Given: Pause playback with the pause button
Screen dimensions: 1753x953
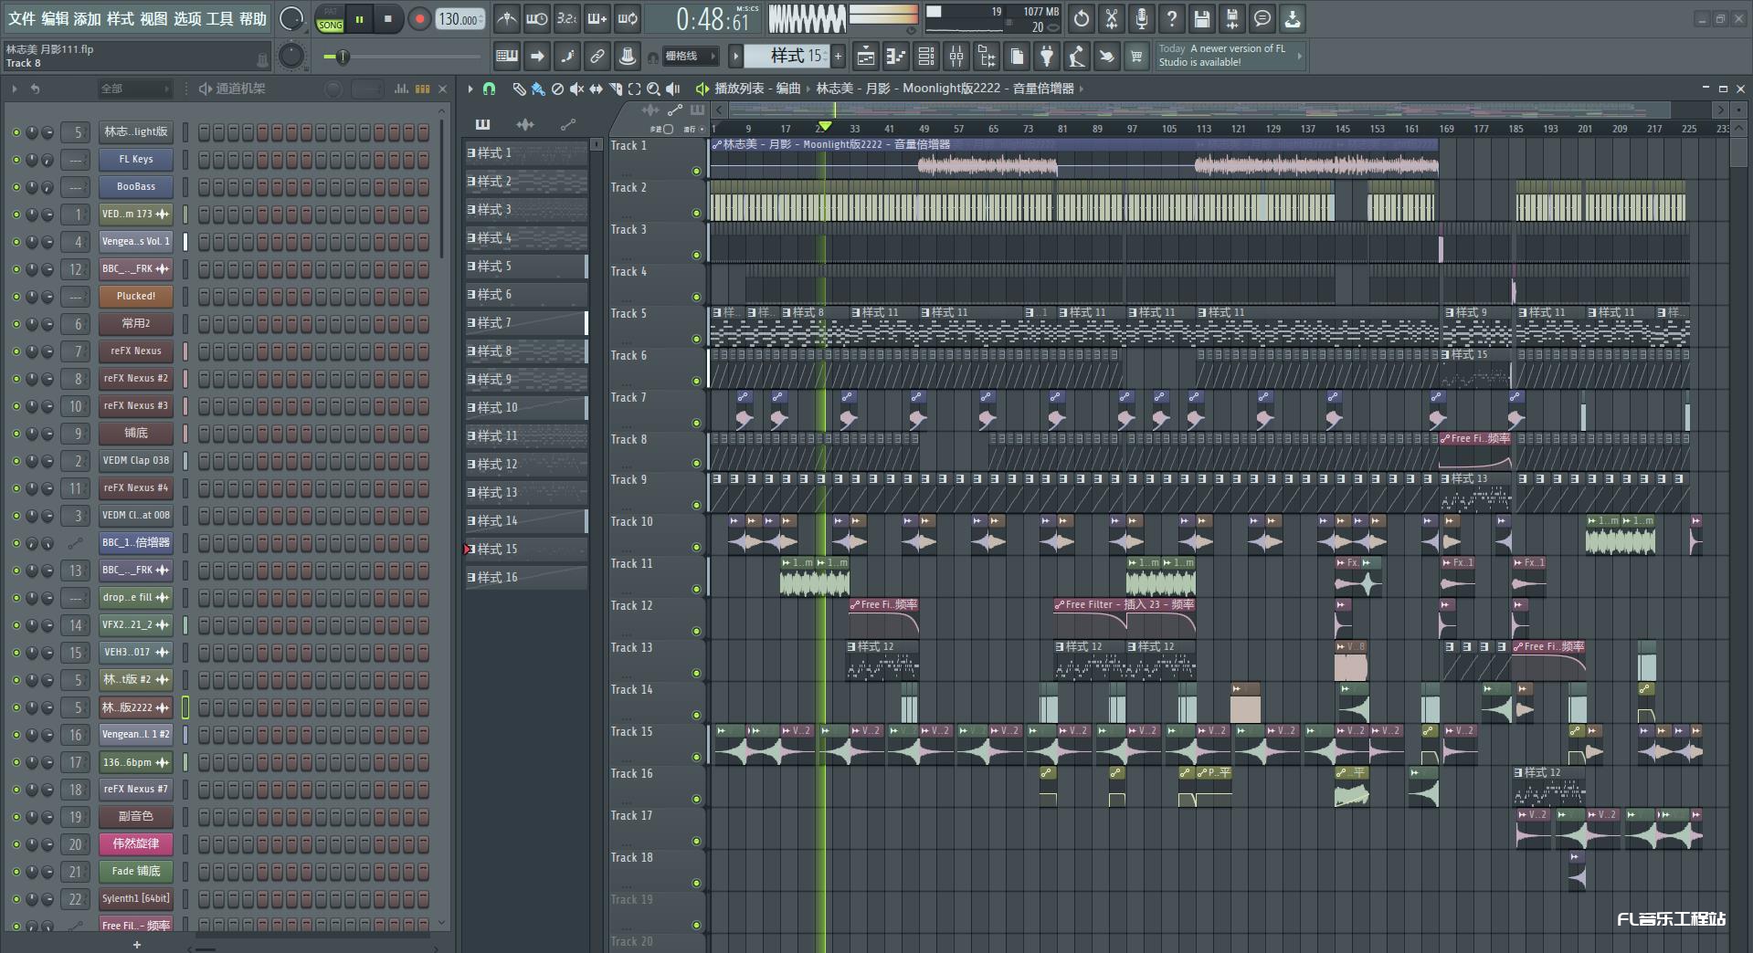Looking at the screenshot, I should click(x=360, y=19).
